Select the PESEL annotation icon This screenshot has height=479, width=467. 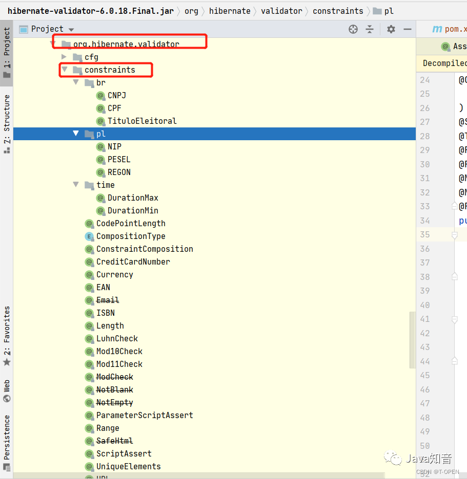click(x=100, y=160)
